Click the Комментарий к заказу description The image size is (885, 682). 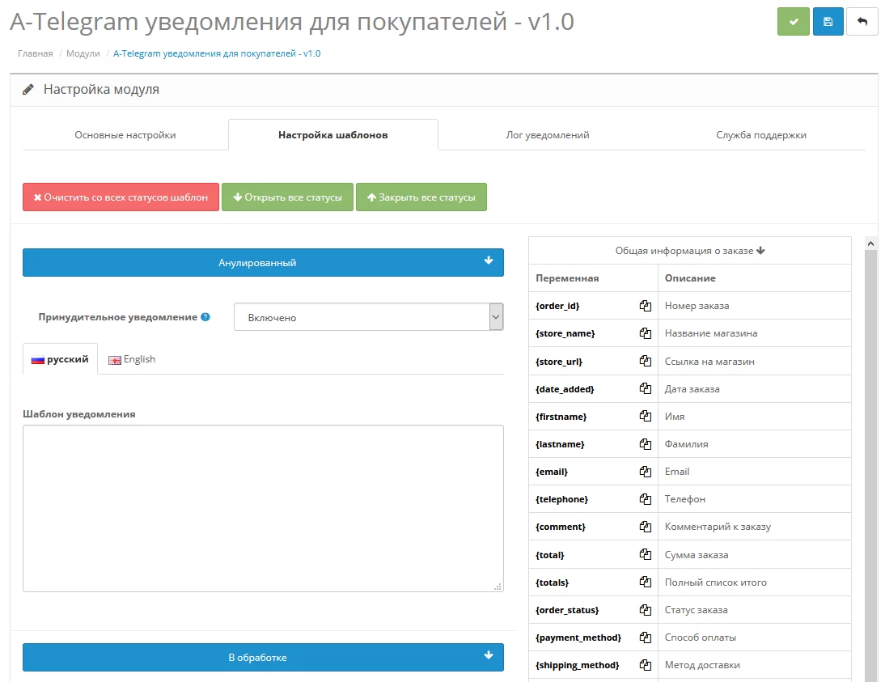point(718,526)
